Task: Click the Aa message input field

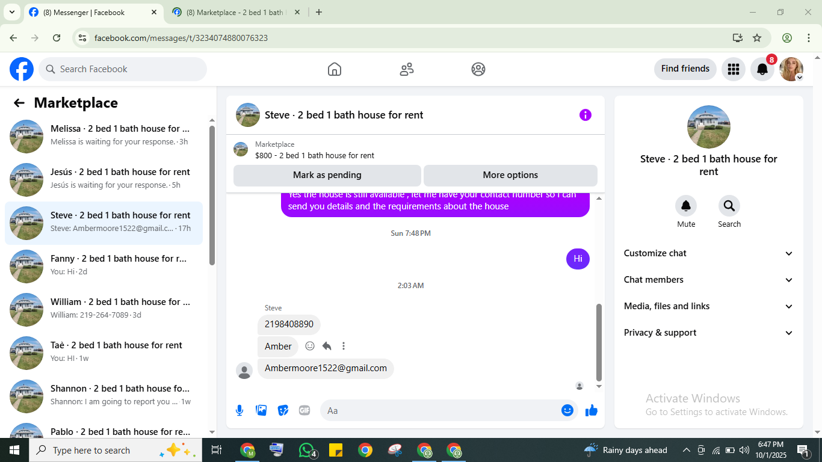Action: pyautogui.click(x=439, y=410)
